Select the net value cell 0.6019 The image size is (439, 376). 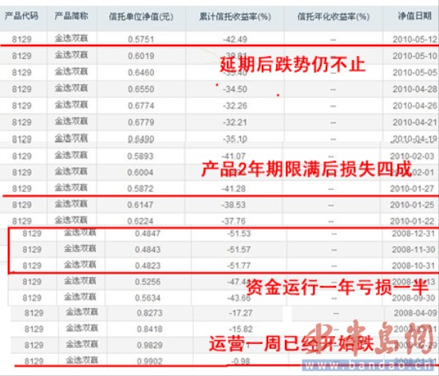tap(140, 56)
